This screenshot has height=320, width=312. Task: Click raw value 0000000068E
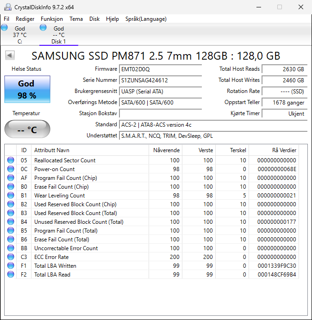coord(277,169)
